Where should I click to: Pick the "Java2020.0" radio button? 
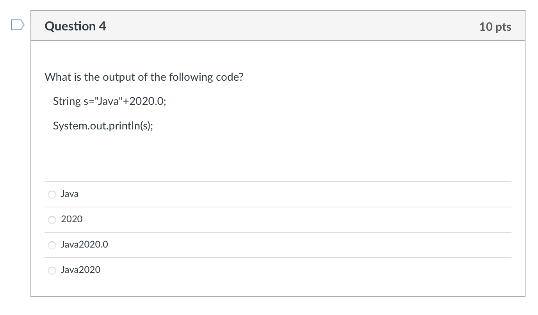52,245
